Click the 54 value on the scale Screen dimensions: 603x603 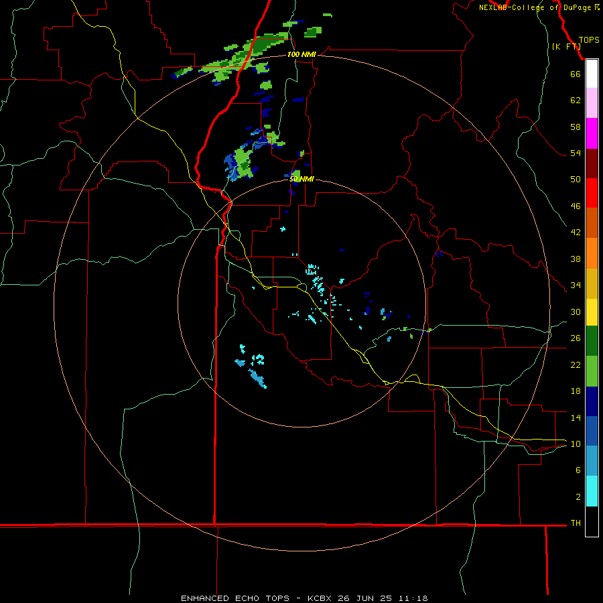click(576, 153)
